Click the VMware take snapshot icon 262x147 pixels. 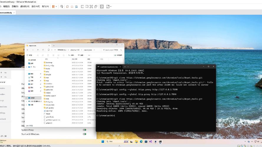tap(67, 6)
